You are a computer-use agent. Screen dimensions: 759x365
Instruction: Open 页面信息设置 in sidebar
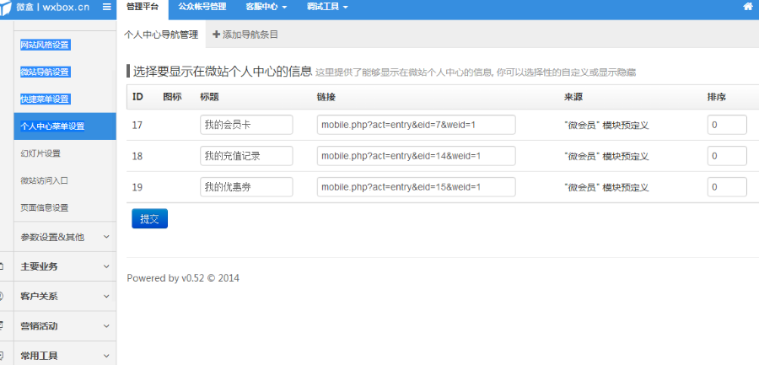coord(44,207)
